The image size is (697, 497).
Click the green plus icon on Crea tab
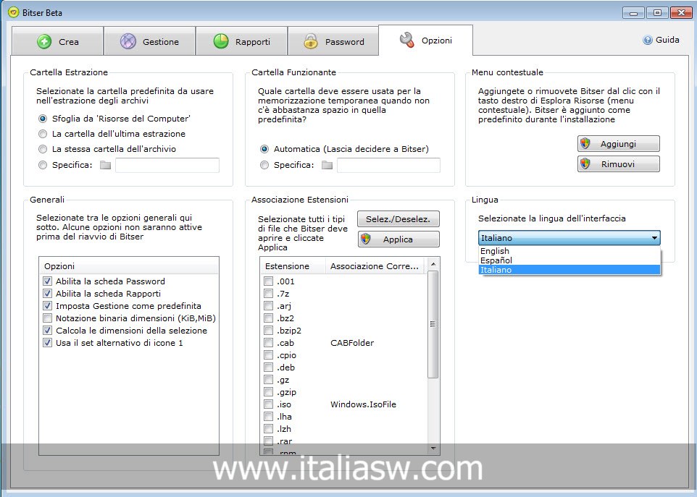pos(44,42)
